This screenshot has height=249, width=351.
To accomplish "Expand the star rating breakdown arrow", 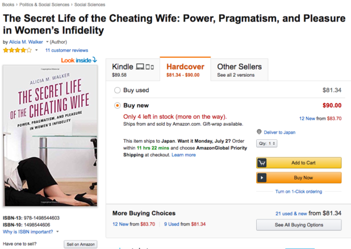I will tap(37, 50).
